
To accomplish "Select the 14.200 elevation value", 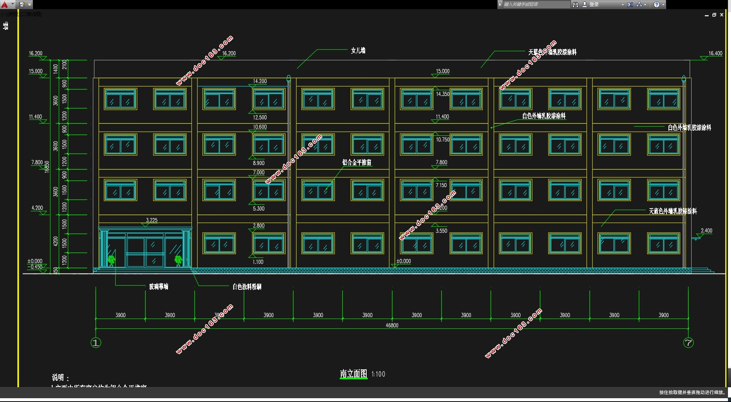I will pyautogui.click(x=260, y=81).
